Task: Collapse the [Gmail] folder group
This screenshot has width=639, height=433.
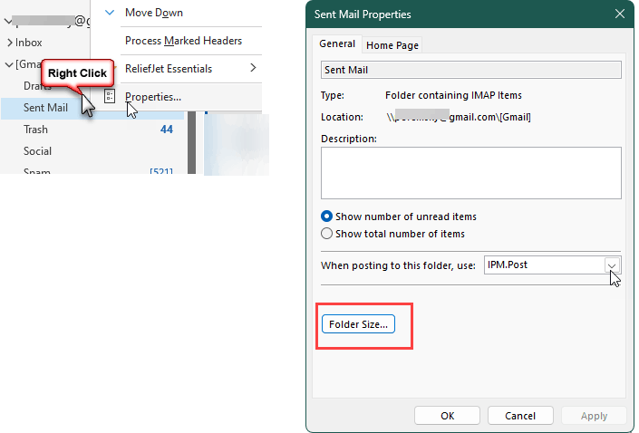Action: 9,64
